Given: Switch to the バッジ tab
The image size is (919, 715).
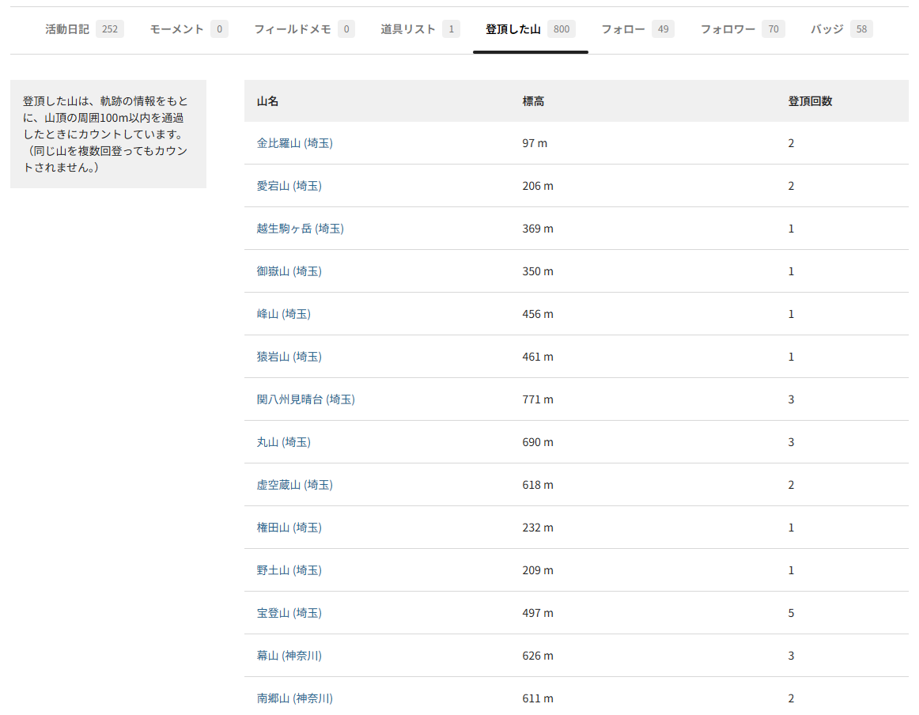Looking at the screenshot, I should tap(841, 29).
